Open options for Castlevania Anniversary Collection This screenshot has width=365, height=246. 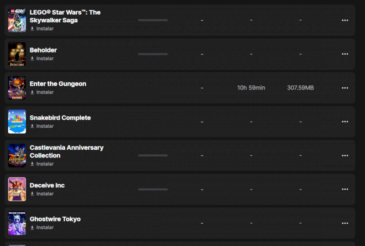[345, 156]
